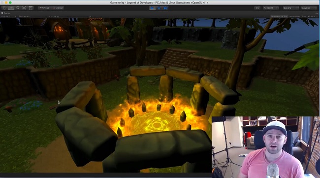Select the Rotate tool
Screen dimensions: 320x178
(x=18, y=8)
